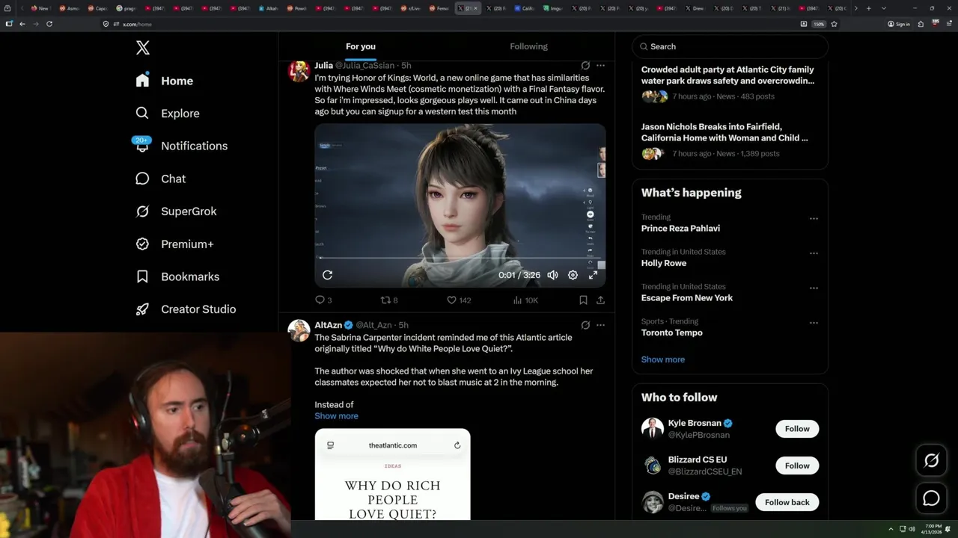Screen dimensions: 958x538
Task: Open the Escape From New York trend
Action: (x=687, y=298)
